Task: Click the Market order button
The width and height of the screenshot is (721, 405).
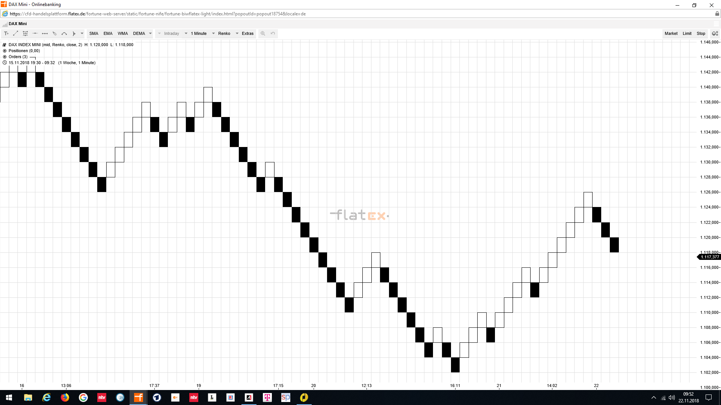Action: [x=671, y=33]
